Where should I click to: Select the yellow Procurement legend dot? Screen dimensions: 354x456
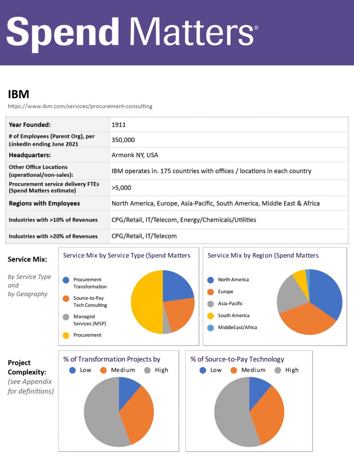66,335
